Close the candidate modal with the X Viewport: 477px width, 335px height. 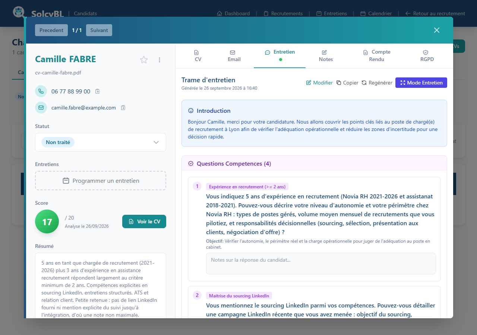point(437,30)
